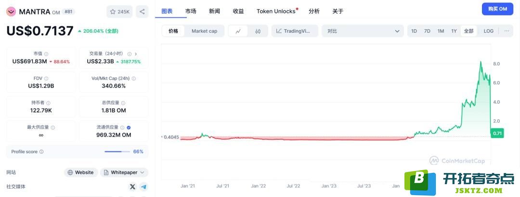This screenshot has height=197, width=520.
Task: Click the info icon beside Profile score
Action: 41,152
